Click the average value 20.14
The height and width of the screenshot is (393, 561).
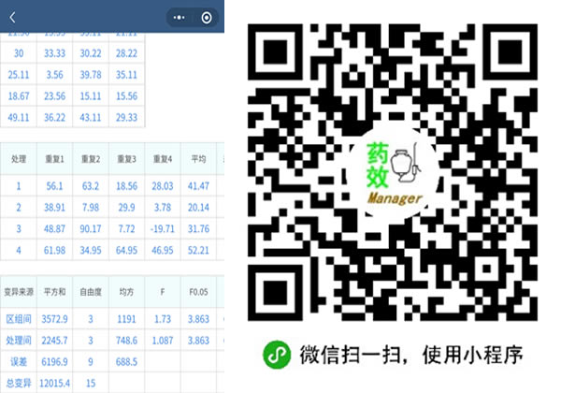click(198, 208)
